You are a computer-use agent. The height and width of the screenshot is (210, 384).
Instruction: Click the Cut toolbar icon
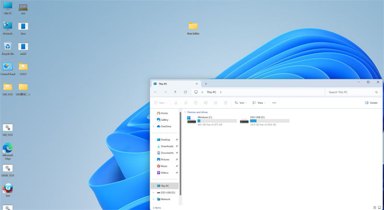pos(176,103)
